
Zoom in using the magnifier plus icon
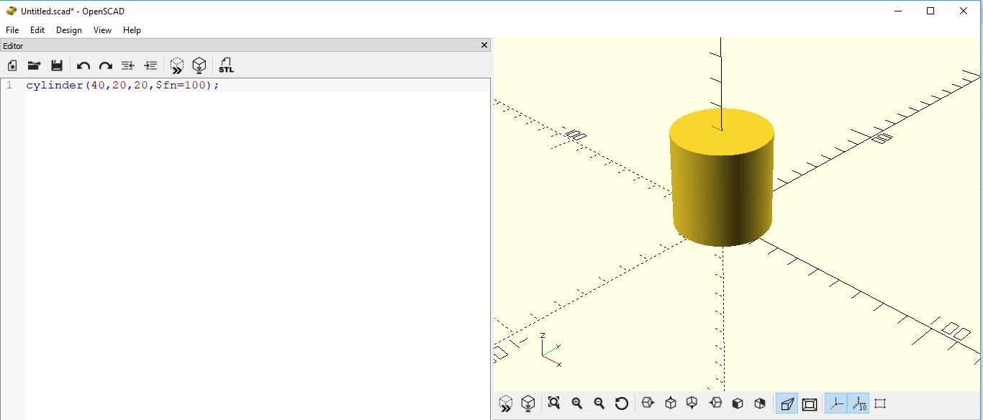(x=576, y=403)
